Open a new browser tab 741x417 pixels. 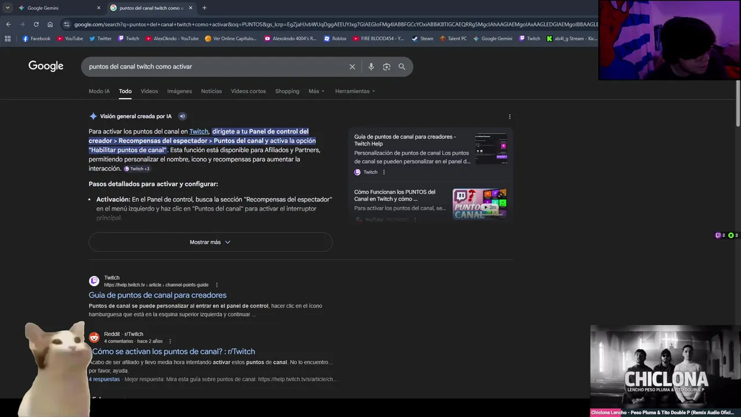[204, 8]
